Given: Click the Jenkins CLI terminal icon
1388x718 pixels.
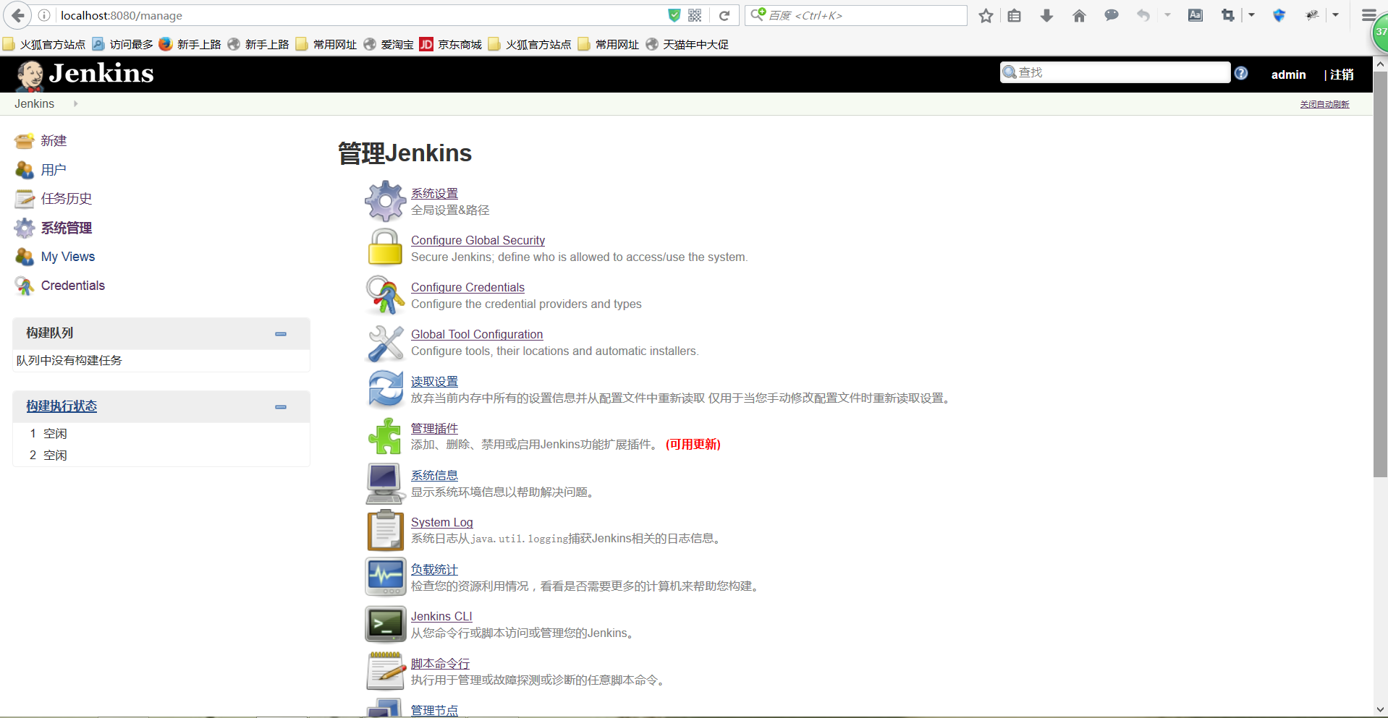Looking at the screenshot, I should [x=385, y=624].
